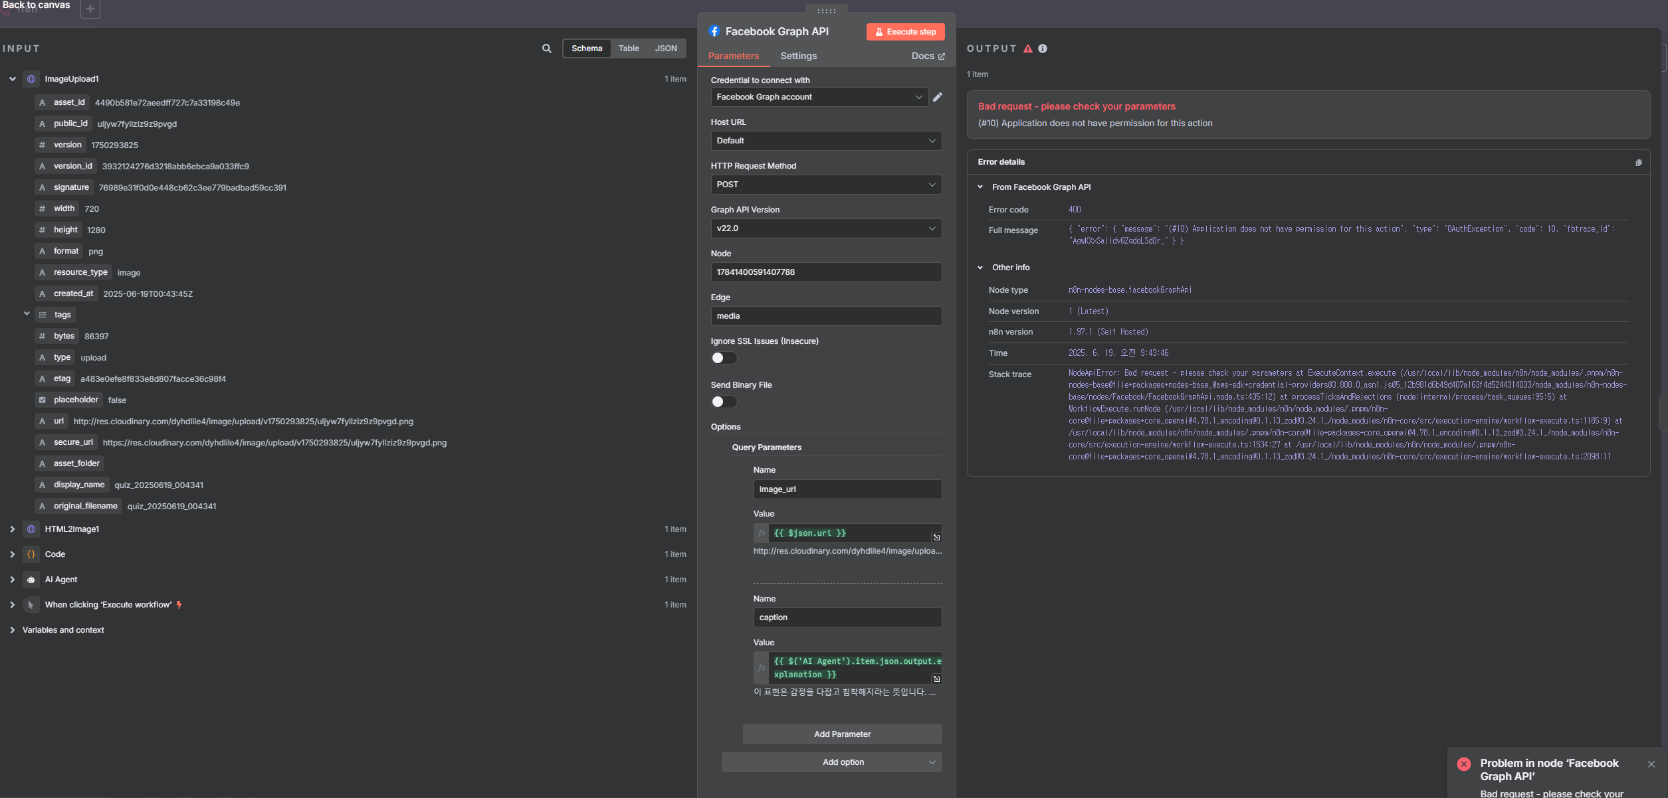The image size is (1668, 798).
Task: Click the ImageUpload1 globe node icon
Action: [31, 79]
